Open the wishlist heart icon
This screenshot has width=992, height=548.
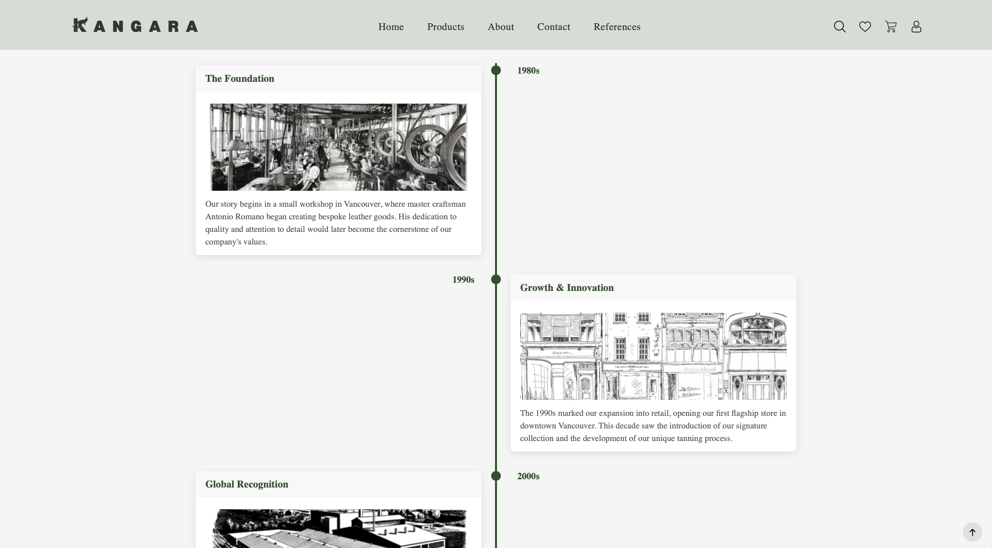[865, 27]
